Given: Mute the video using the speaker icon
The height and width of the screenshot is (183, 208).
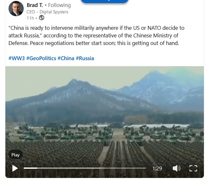Looking at the screenshot, I should [176, 168].
